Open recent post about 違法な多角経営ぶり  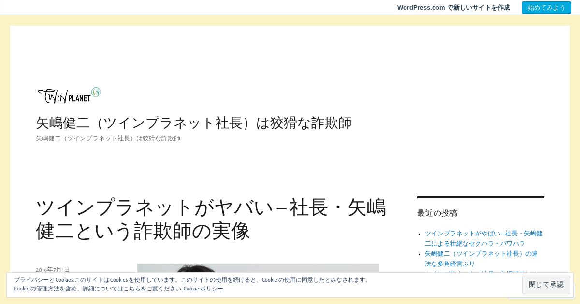point(481,259)
